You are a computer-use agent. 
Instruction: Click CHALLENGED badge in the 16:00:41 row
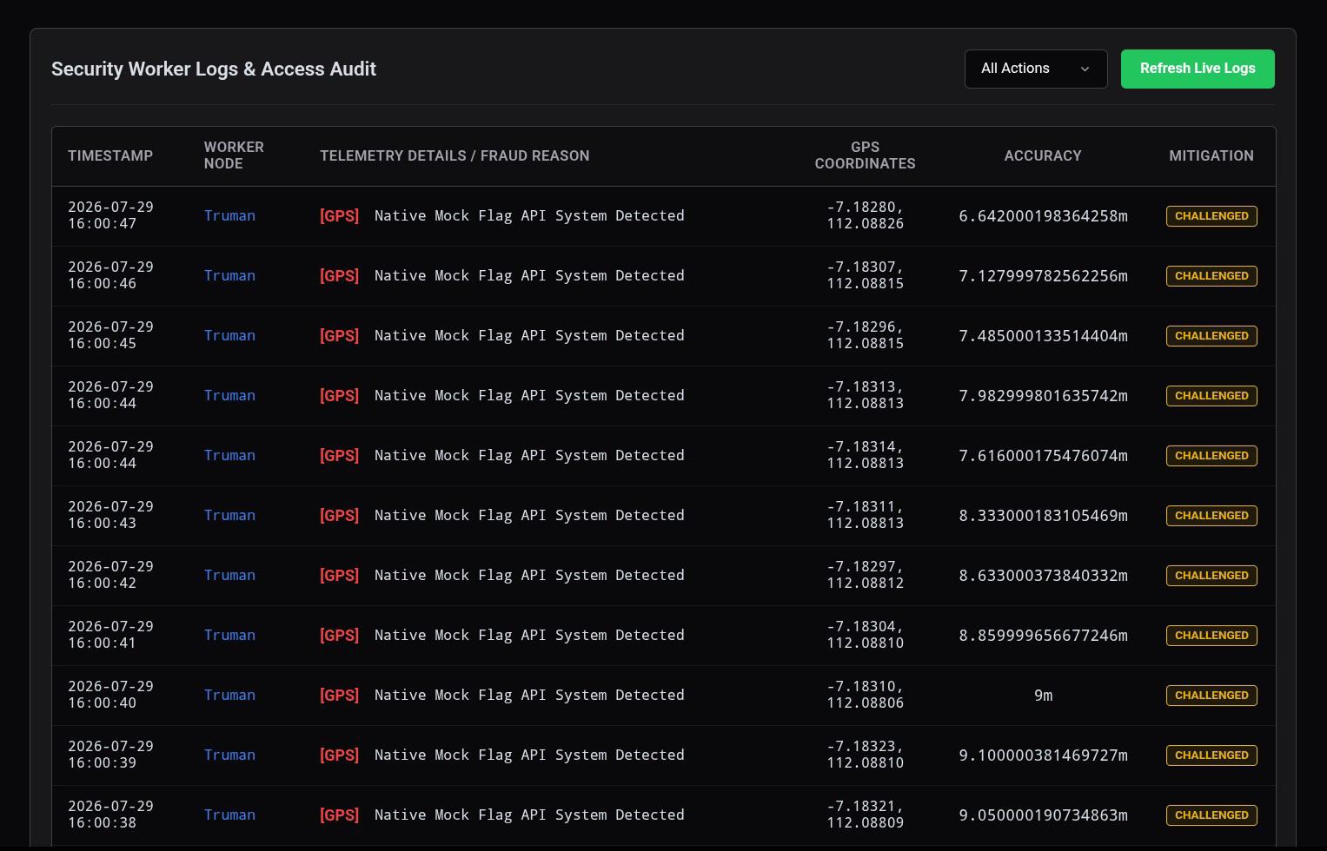click(x=1211, y=636)
